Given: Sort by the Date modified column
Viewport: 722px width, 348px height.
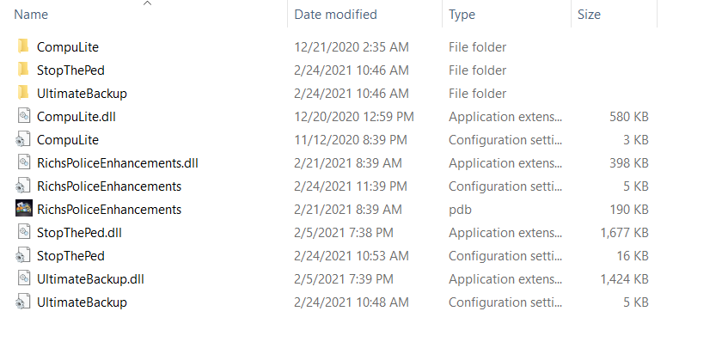Looking at the screenshot, I should (335, 15).
